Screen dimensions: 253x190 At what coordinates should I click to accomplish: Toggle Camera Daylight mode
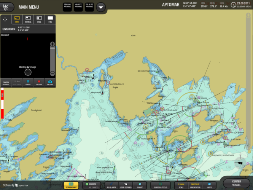[x=6, y=83]
